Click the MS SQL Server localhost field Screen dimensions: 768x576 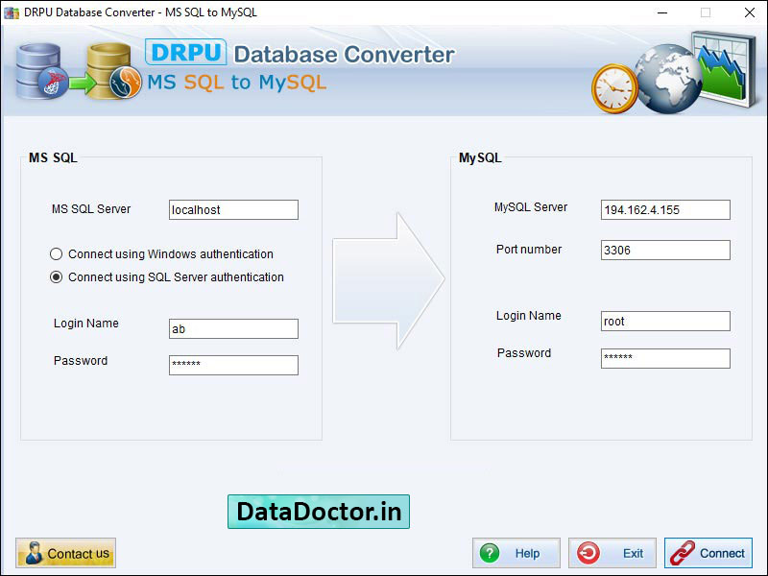232,209
